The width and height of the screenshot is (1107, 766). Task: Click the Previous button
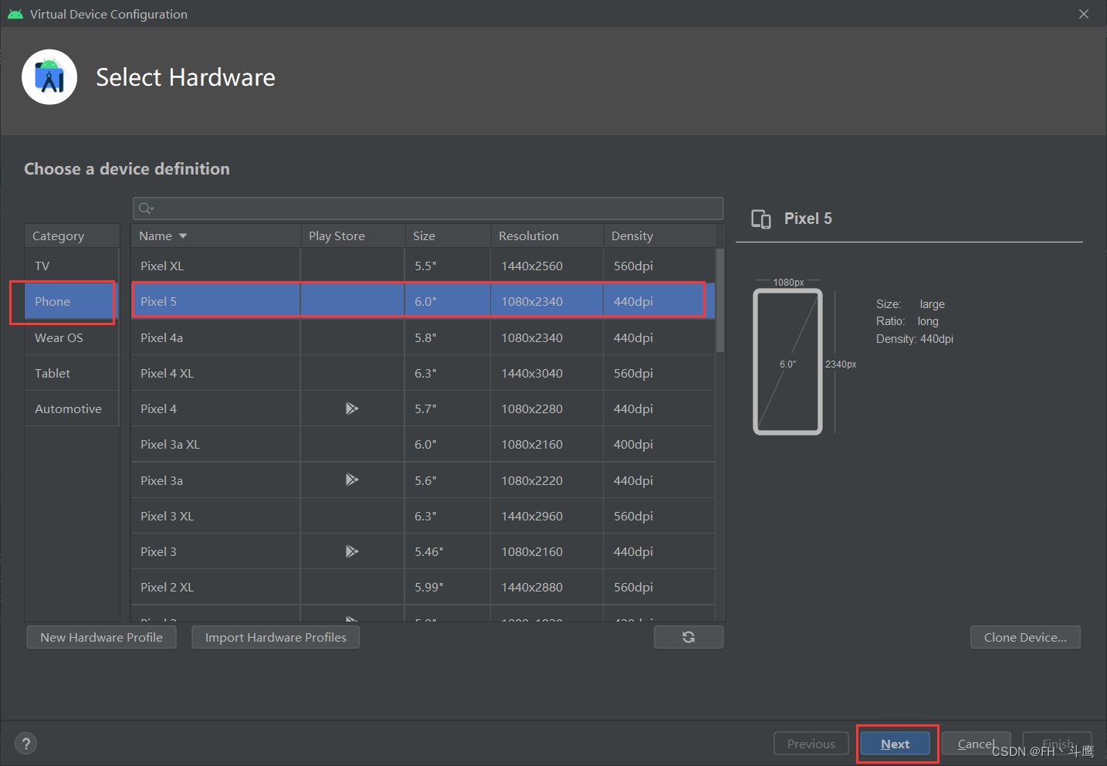[x=811, y=744]
